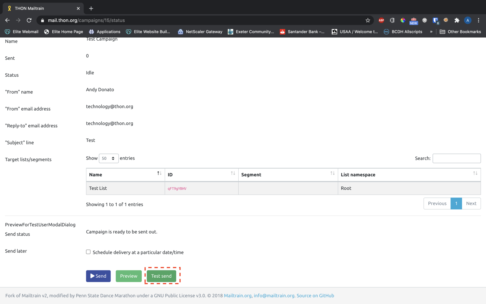Sort table by the Segment column
Viewport: 486px width, 304px height.
click(x=288, y=175)
